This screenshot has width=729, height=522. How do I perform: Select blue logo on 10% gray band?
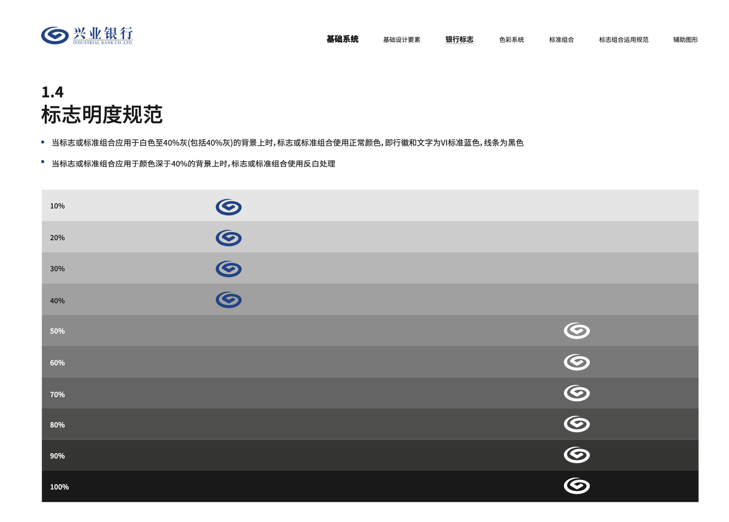(228, 207)
